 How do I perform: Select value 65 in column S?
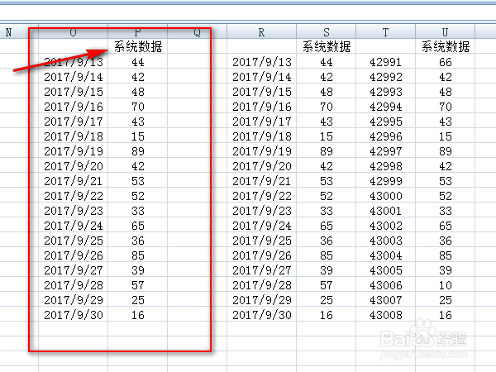click(x=327, y=226)
